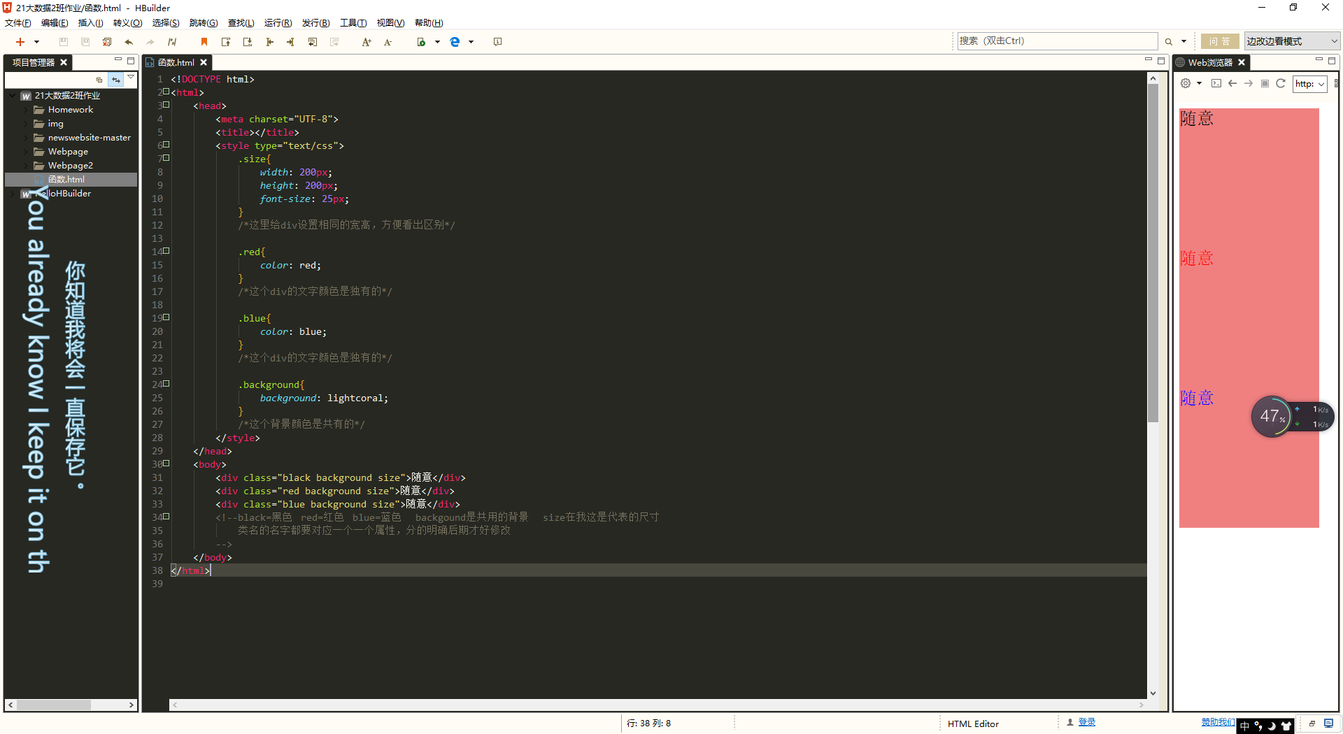
Task: Click the 登录 login link
Action: point(1086,723)
